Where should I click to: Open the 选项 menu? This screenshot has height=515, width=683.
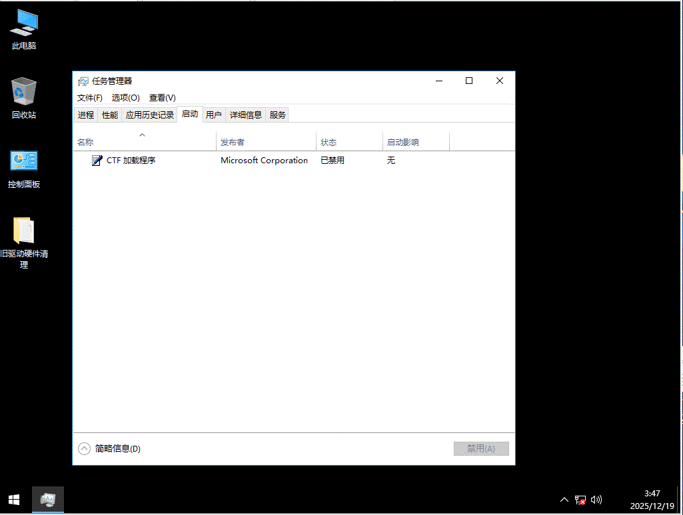(125, 97)
